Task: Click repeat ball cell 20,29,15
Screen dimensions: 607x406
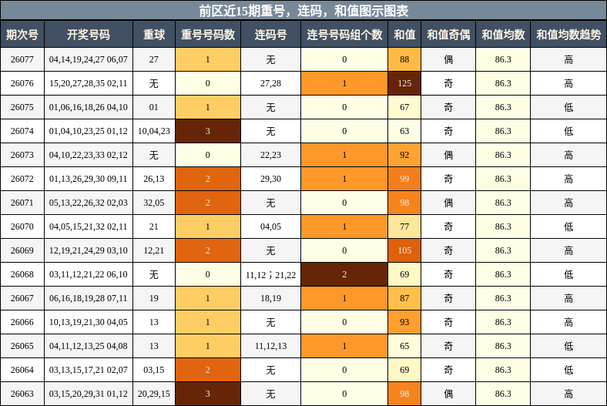Action: pyautogui.click(x=154, y=394)
